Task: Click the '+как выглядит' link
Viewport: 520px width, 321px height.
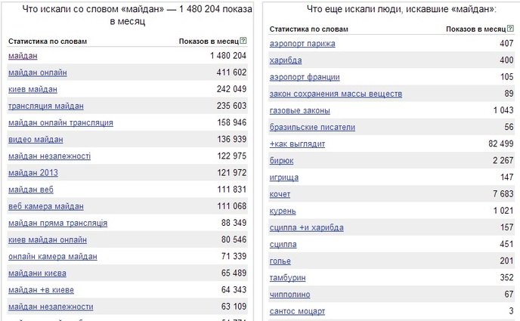Action: click(297, 144)
